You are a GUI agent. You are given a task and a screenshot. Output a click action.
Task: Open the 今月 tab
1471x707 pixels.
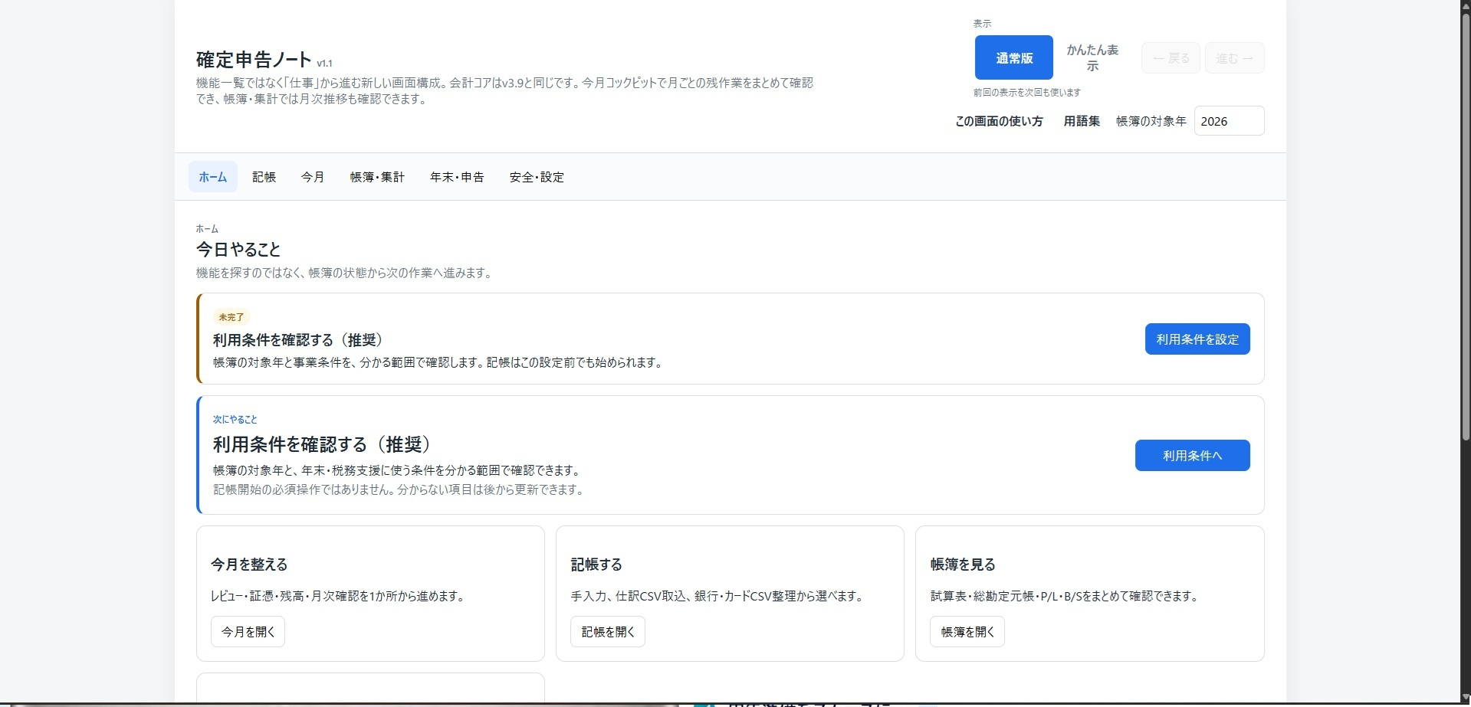pyautogui.click(x=313, y=177)
